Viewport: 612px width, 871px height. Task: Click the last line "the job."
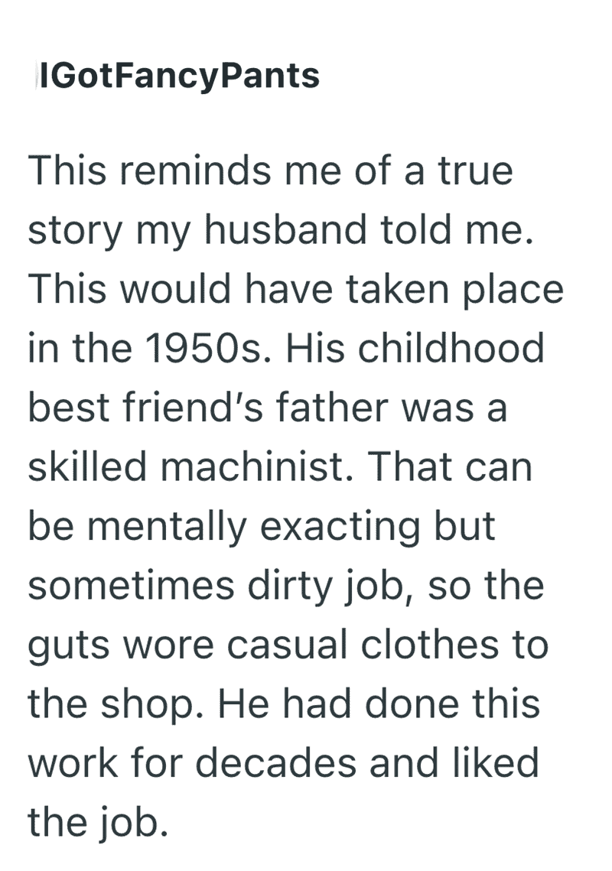tap(98, 824)
